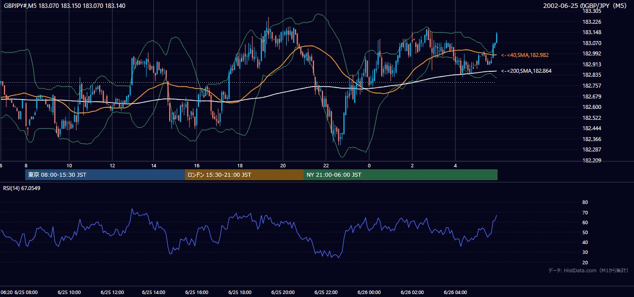Click price level 182.757 on price axis
Image resolution: width=634 pixels, height=297 pixels.
(591, 86)
